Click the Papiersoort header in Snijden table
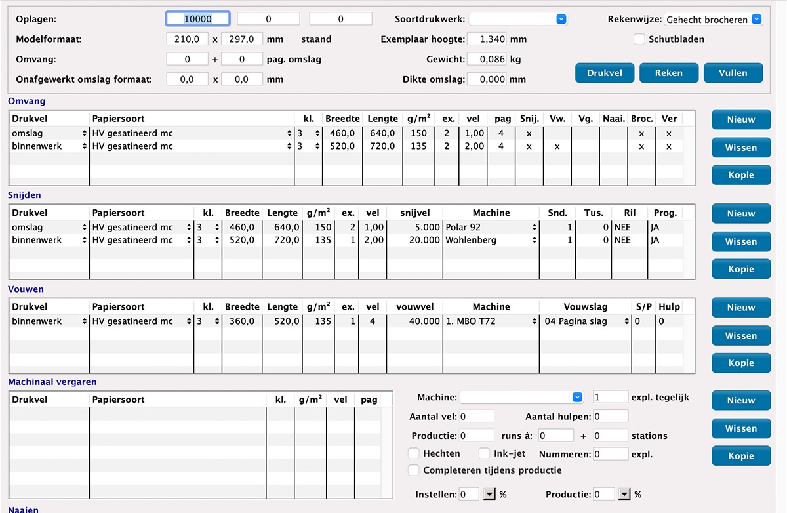Screen dimensions: 787x513 click(118, 213)
